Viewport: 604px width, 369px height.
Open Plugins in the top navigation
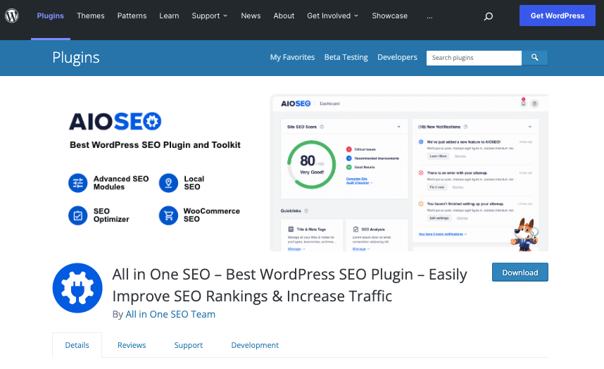(x=51, y=15)
